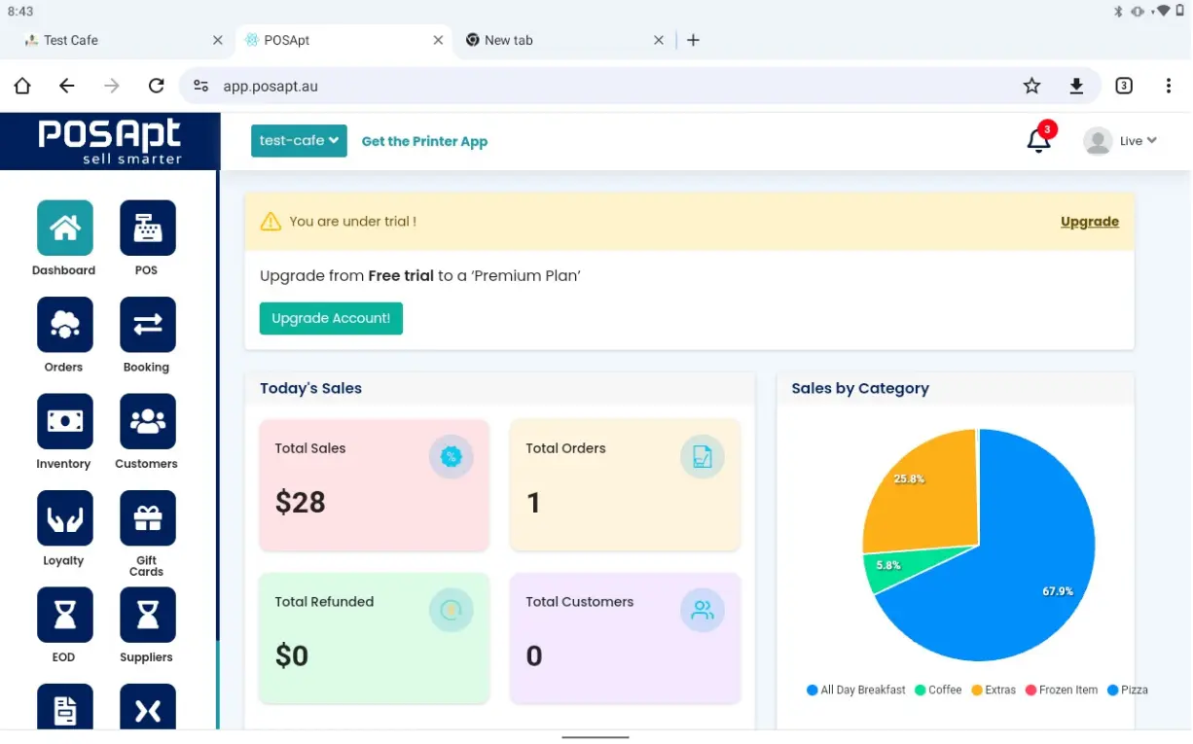Image resolution: width=1193 pixels, height=744 pixels.
Task: Go to the Orders sidebar icon
Action: coord(64,325)
